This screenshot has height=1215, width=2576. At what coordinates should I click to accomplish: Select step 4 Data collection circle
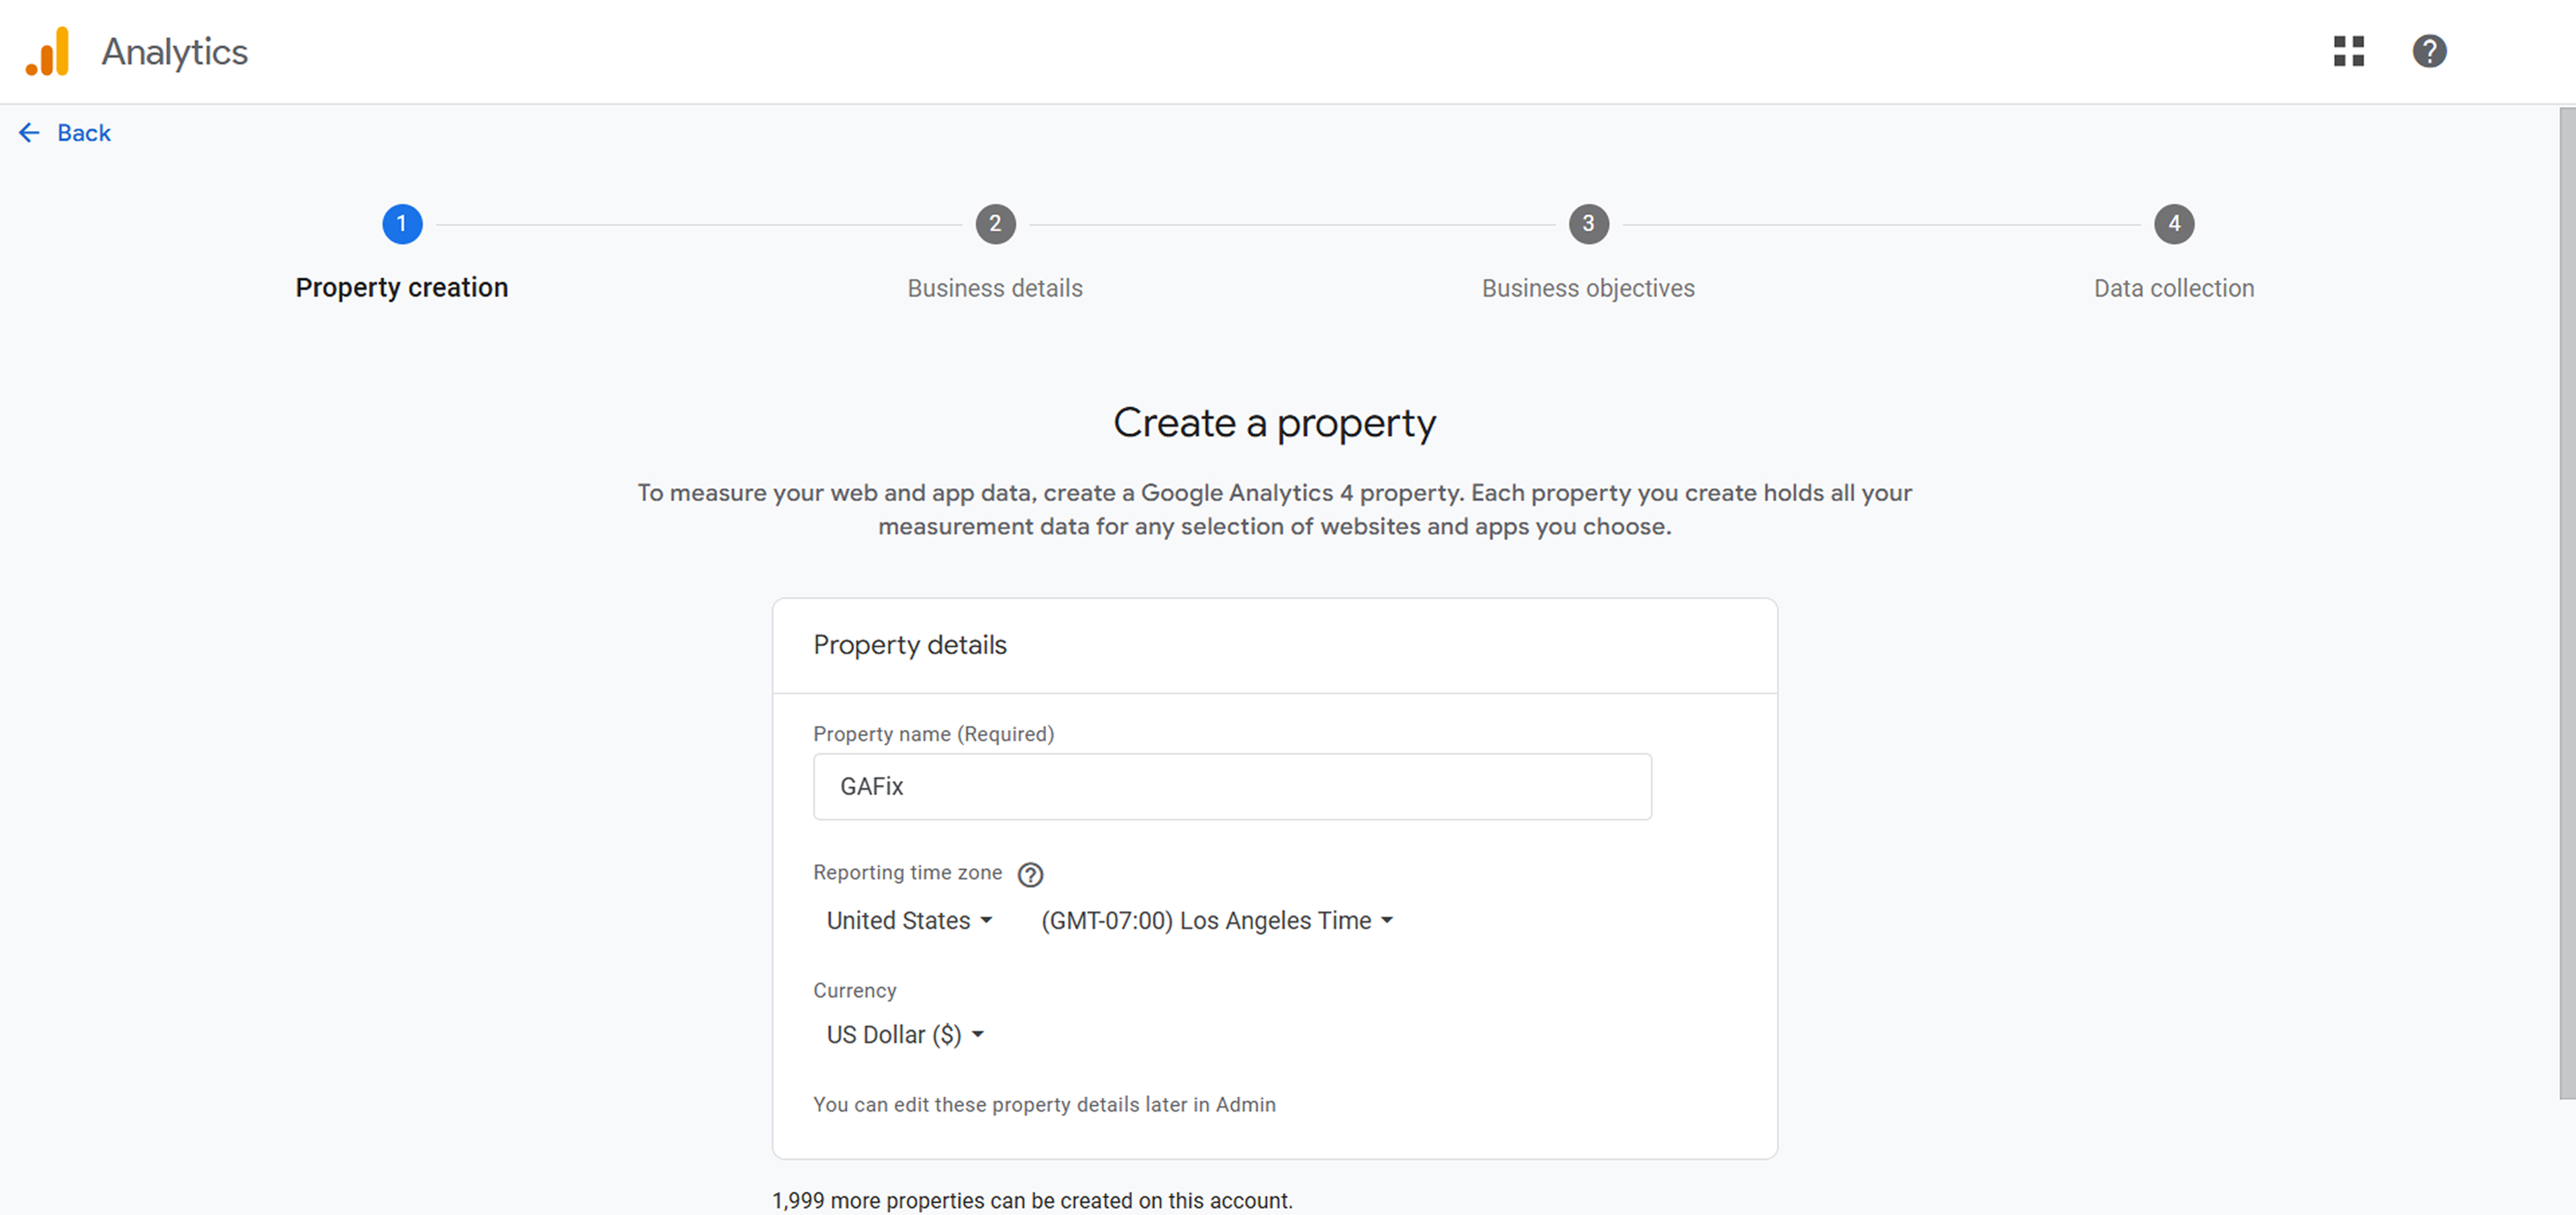[x=2174, y=224]
